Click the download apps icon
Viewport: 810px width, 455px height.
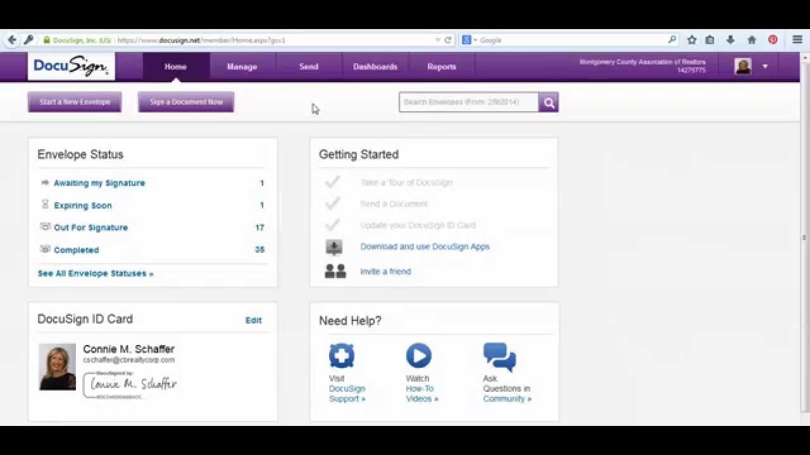pyautogui.click(x=334, y=247)
